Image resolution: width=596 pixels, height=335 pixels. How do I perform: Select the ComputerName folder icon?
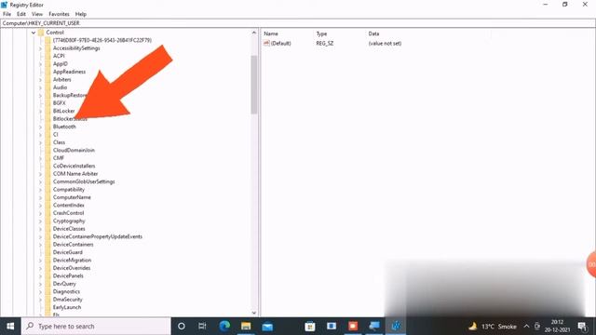(x=47, y=197)
